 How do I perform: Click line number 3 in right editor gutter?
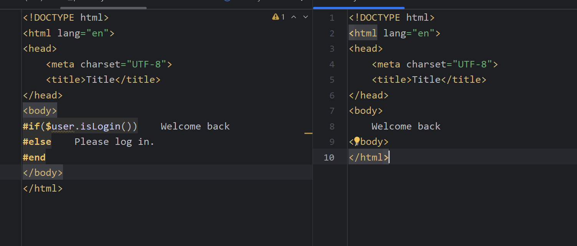pyautogui.click(x=332, y=49)
